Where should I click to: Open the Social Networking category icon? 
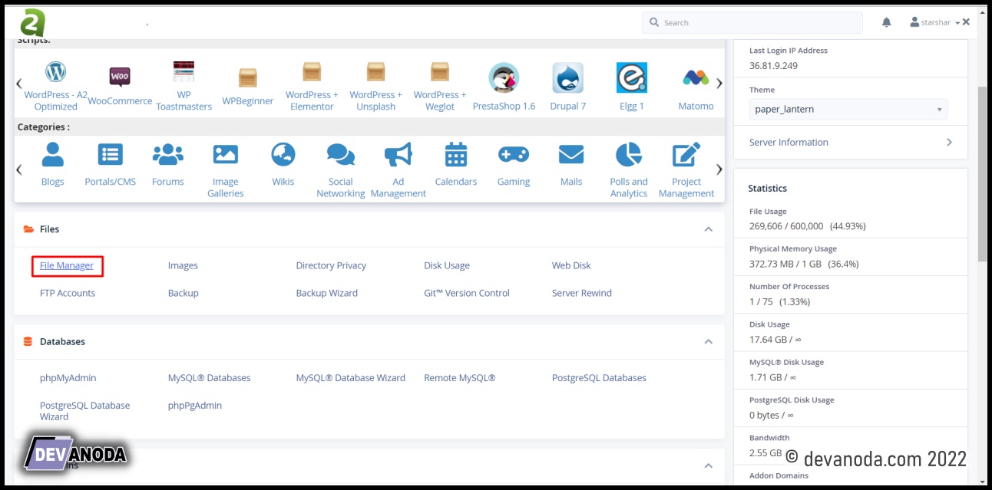pos(340,155)
